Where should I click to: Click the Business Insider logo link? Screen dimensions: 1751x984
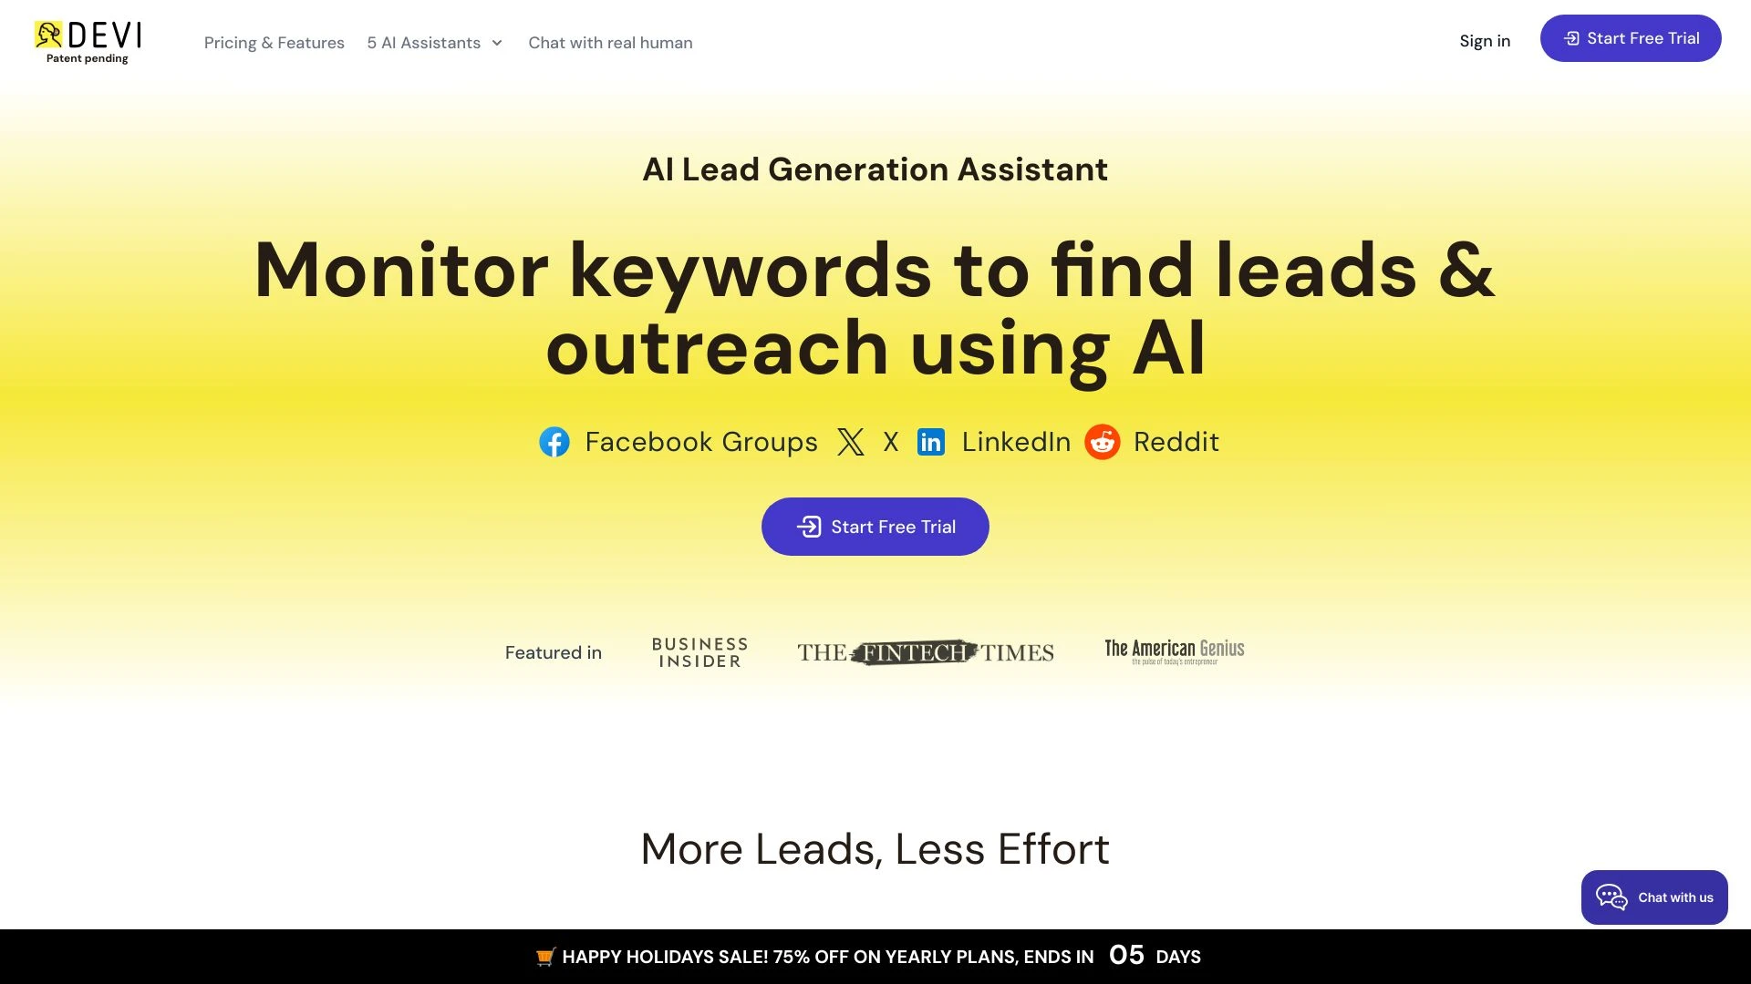(x=699, y=651)
